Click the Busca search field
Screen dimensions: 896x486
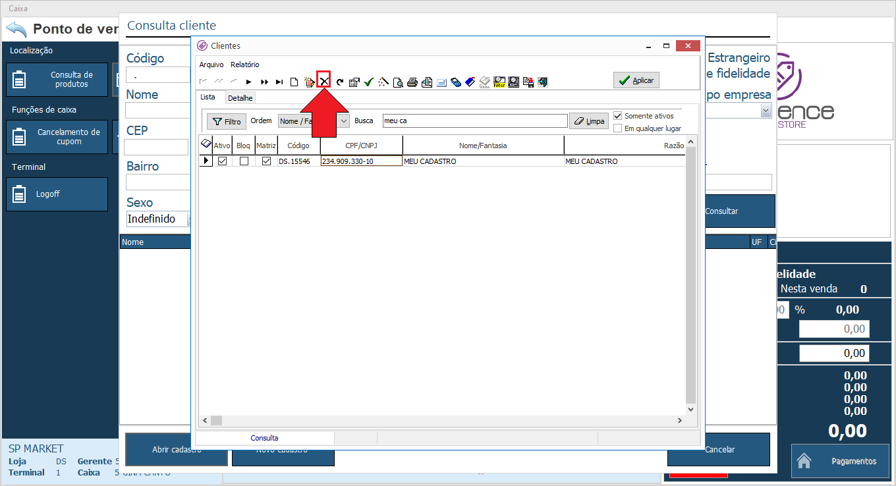point(475,121)
